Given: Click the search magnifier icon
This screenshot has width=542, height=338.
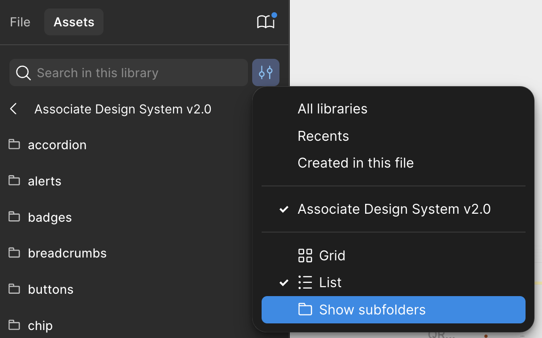Looking at the screenshot, I should [x=23, y=72].
